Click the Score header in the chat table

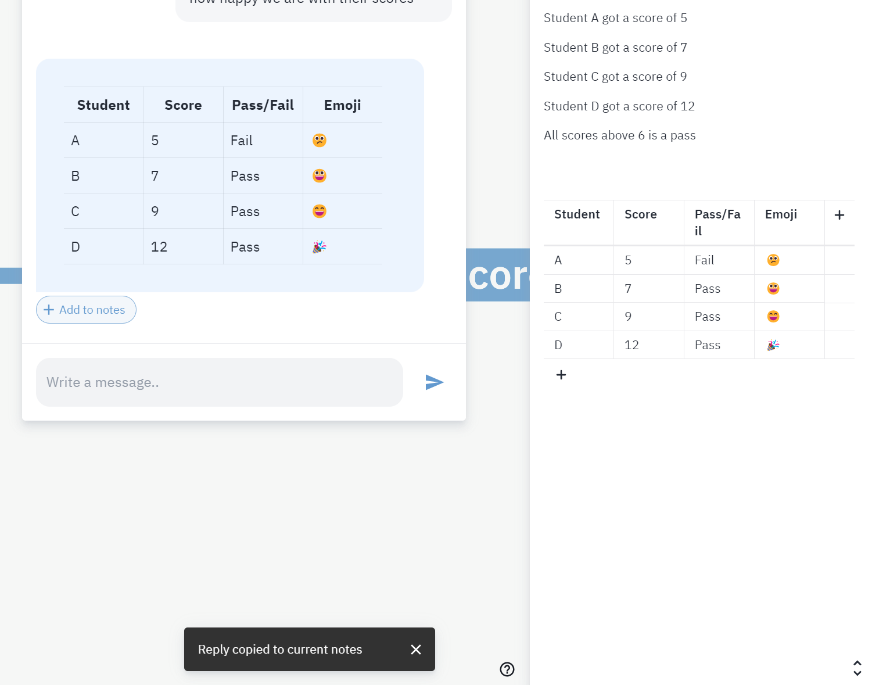tap(183, 105)
